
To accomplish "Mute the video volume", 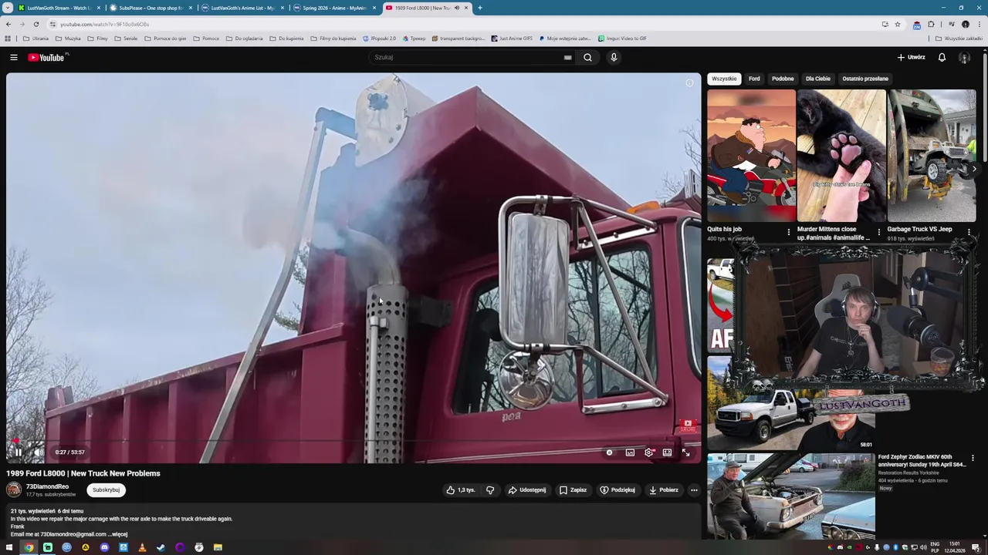I will pyautogui.click(x=38, y=452).
